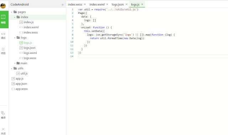Collapse the utils folder arrow
The width and height of the screenshot is (228, 135).
pos(12,69)
